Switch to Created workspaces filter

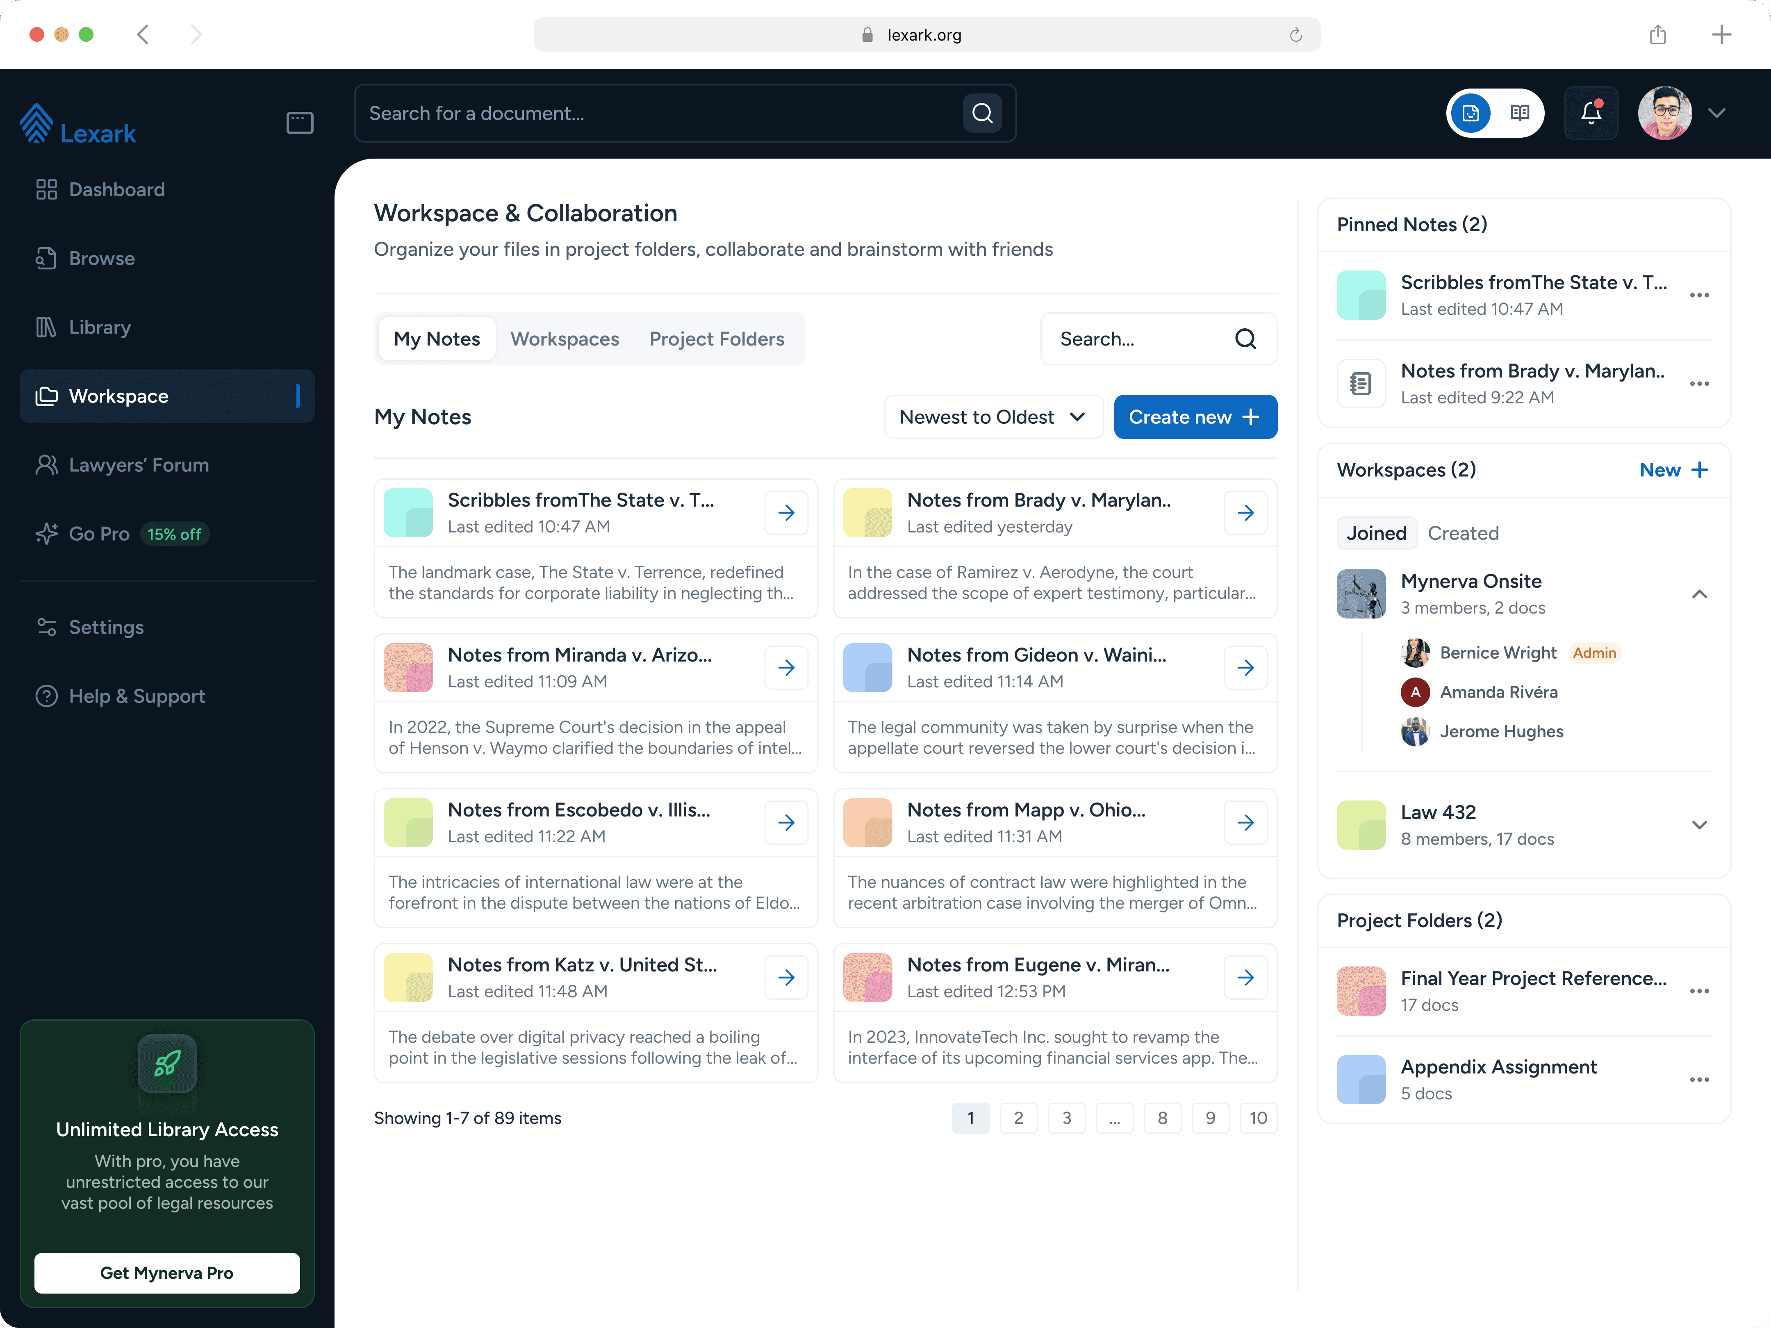[x=1463, y=533]
